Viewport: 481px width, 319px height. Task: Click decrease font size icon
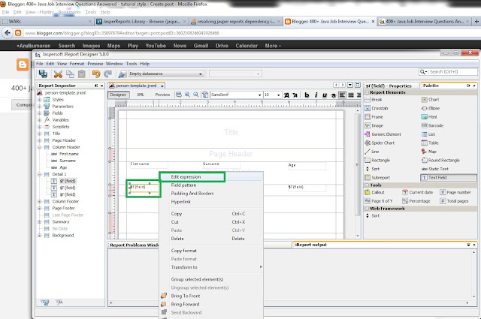pyautogui.click(x=295, y=95)
